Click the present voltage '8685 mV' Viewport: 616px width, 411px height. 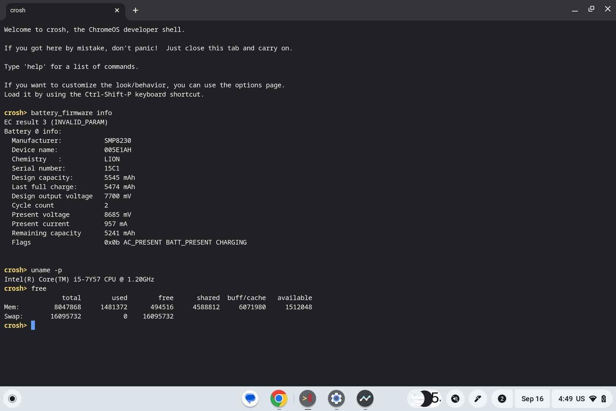point(118,215)
